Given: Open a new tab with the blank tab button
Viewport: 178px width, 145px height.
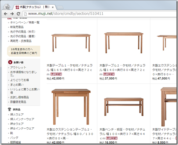Looking at the screenshot, I should (60, 7).
